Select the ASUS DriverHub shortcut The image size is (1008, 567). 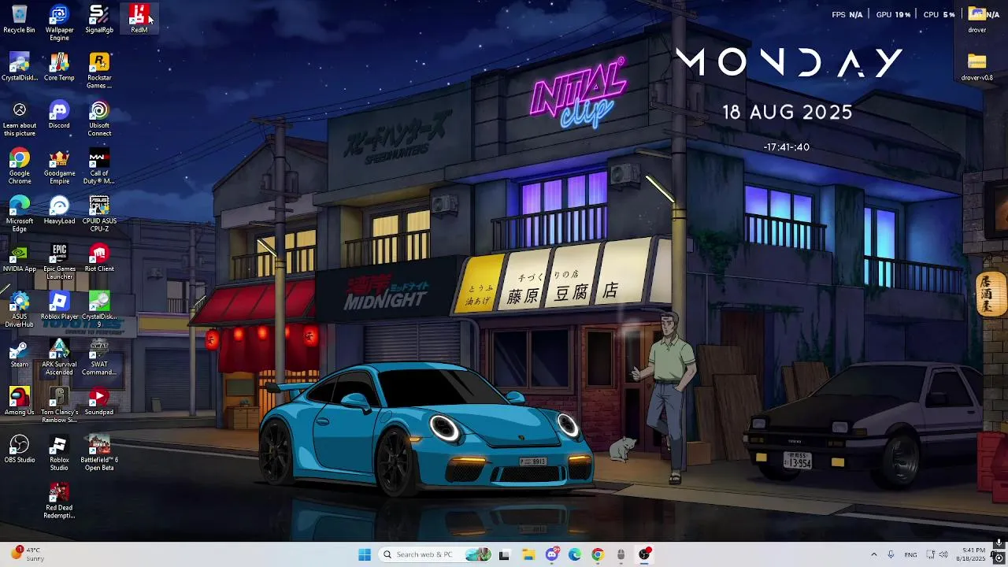pos(19,310)
